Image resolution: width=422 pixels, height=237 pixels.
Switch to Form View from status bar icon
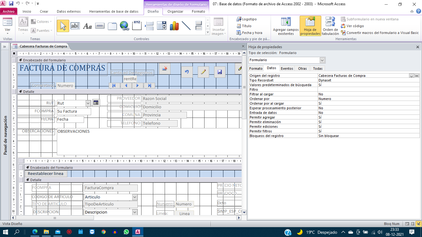[x=407, y=224]
